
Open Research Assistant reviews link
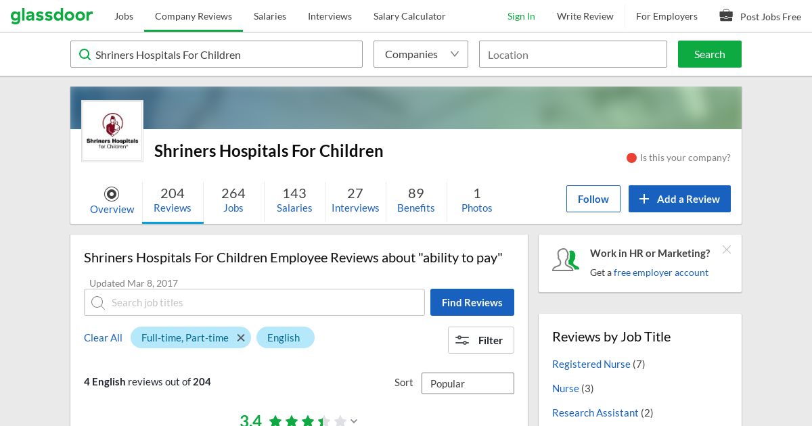(595, 412)
